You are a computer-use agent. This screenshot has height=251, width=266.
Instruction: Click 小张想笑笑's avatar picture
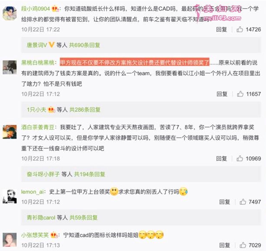[10, 240]
